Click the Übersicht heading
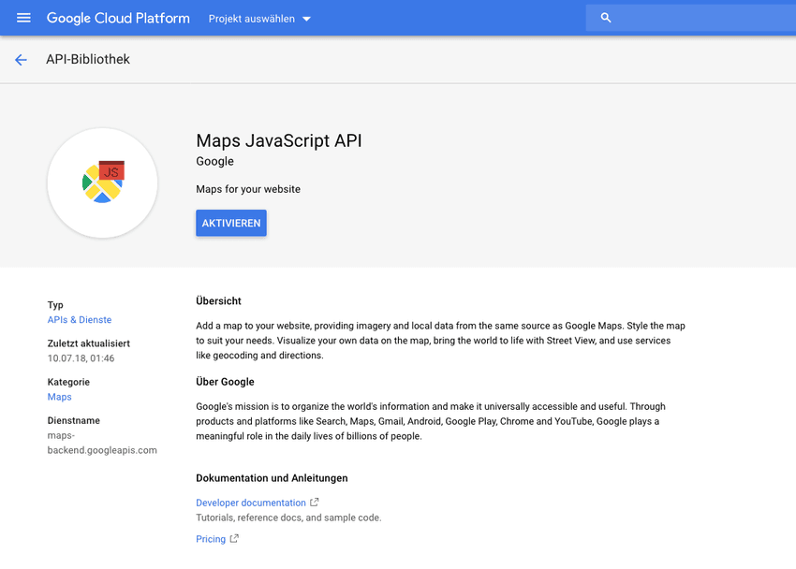The width and height of the screenshot is (796, 569). click(x=218, y=300)
